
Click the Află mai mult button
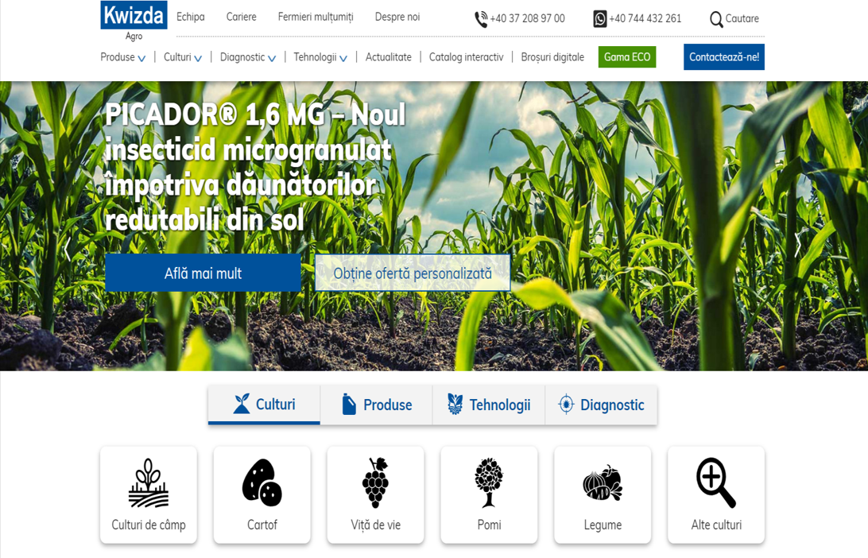pos(203,273)
